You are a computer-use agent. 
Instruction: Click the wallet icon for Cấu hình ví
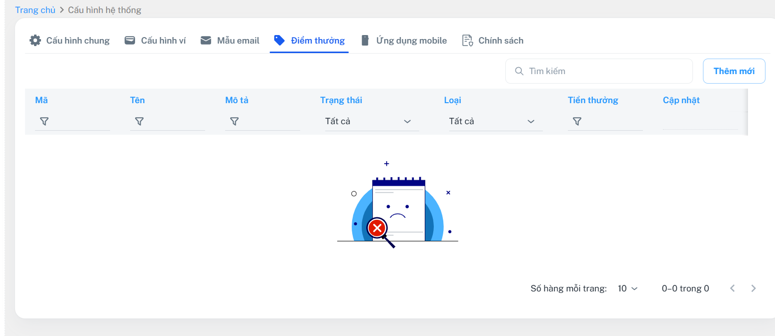click(x=130, y=41)
